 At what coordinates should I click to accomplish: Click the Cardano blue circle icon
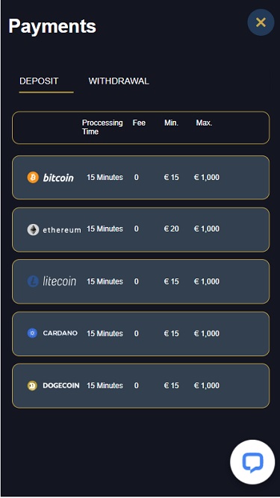click(32, 333)
